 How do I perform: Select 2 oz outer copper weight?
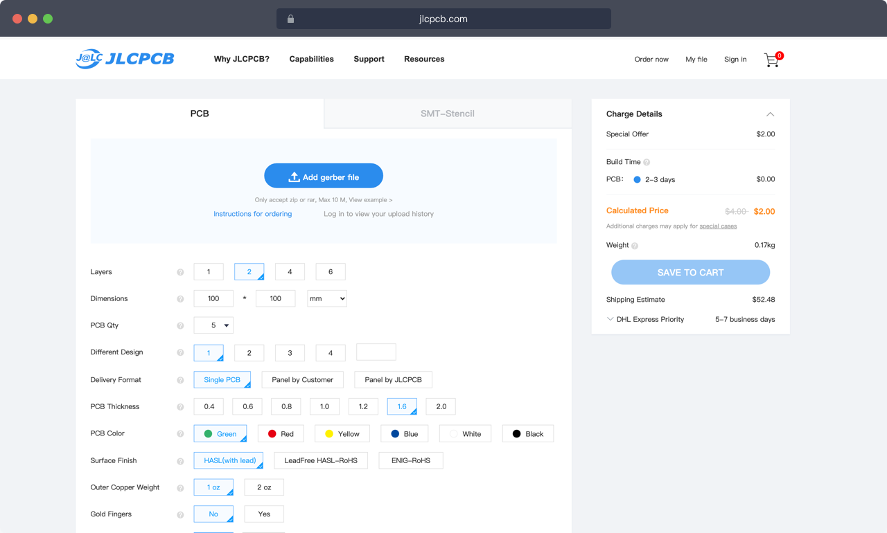(264, 487)
